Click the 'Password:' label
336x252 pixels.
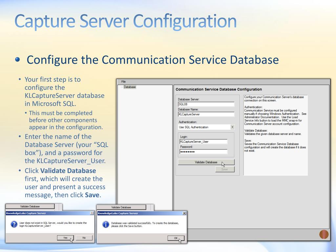(186, 147)
